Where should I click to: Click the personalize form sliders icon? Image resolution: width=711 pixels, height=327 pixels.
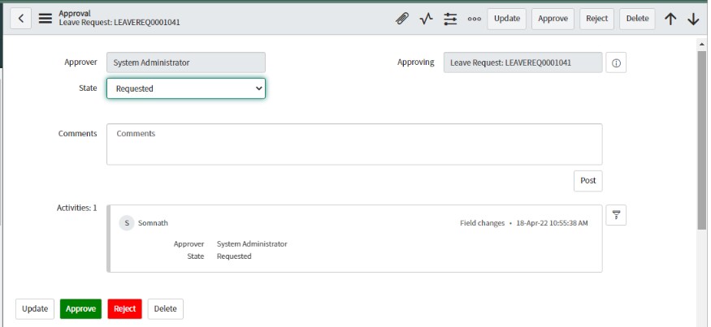click(x=450, y=19)
